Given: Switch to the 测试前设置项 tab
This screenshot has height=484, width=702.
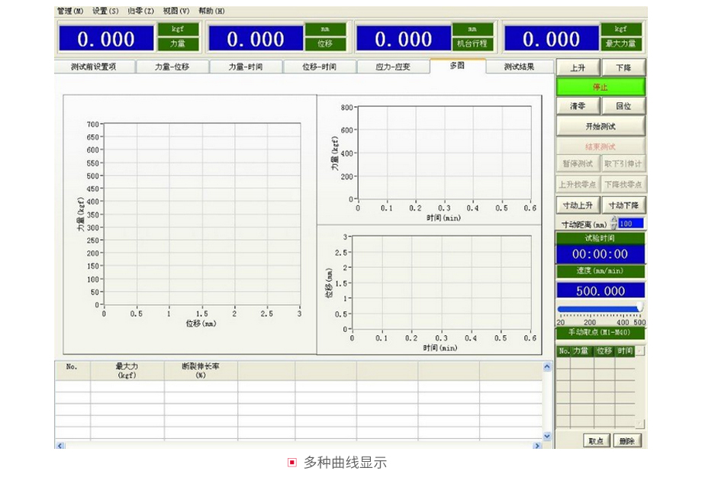Looking at the screenshot, I should pos(94,66).
